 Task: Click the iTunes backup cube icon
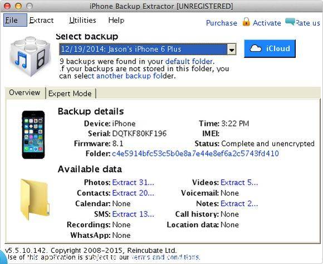coord(30,56)
